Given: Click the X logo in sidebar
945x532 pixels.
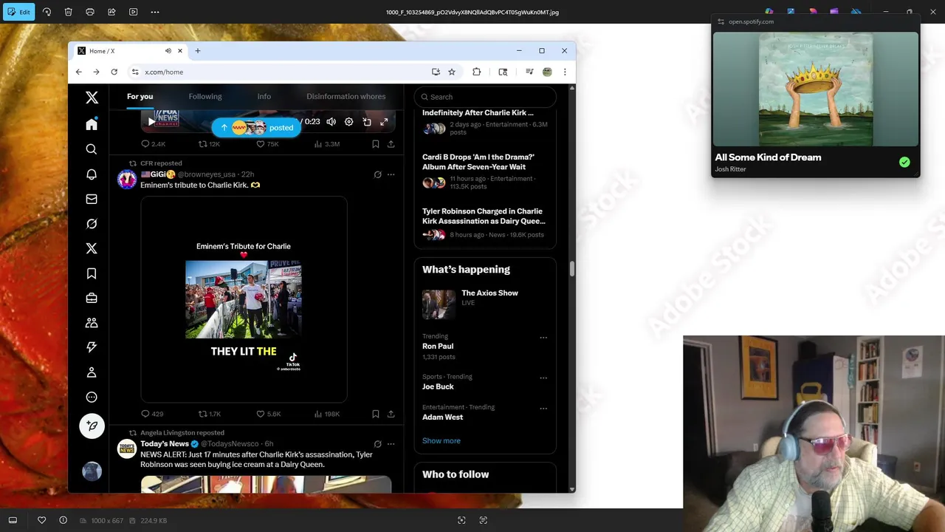Looking at the screenshot, I should [x=92, y=98].
